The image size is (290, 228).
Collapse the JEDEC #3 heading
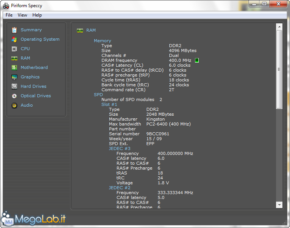[x=120, y=148]
